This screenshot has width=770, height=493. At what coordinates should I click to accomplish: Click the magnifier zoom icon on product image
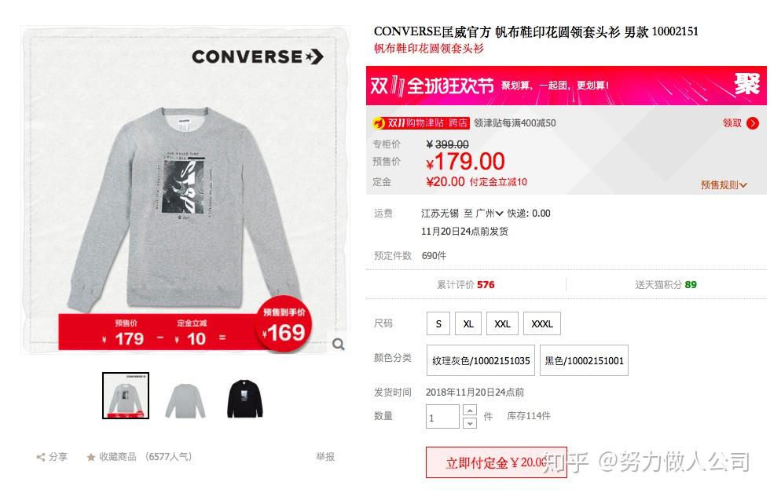pyautogui.click(x=339, y=345)
